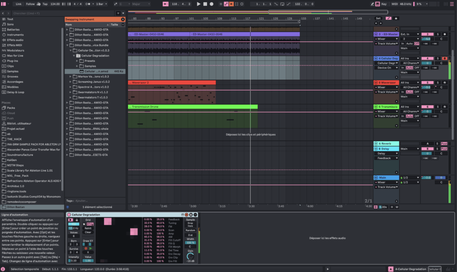Select Max for Live category
The image size is (457, 272).
[x=15, y=56]
